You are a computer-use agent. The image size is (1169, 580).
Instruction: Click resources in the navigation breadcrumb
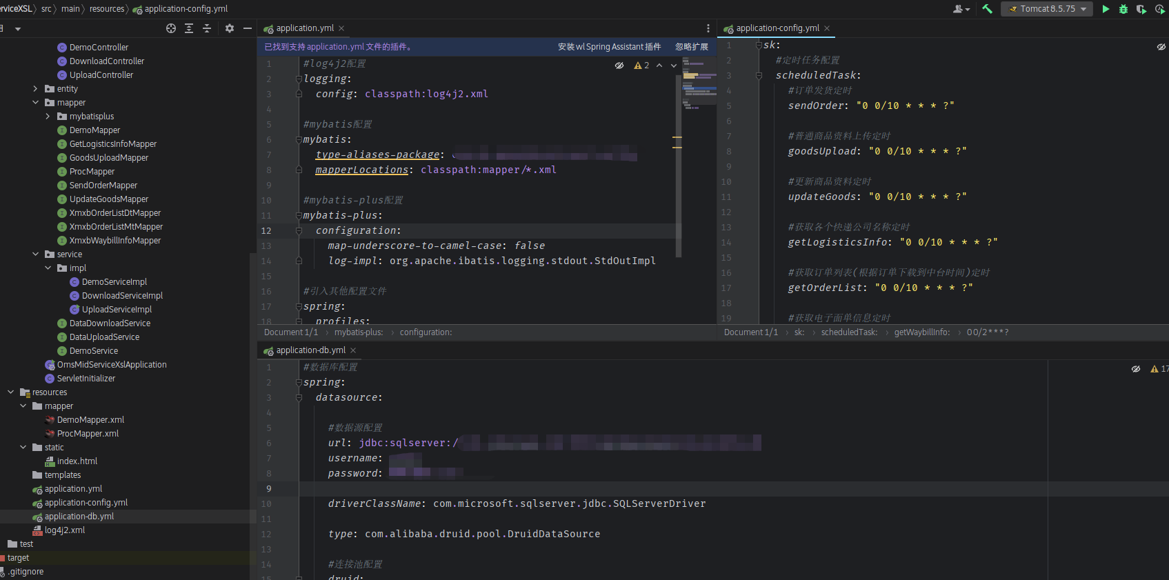107,9
